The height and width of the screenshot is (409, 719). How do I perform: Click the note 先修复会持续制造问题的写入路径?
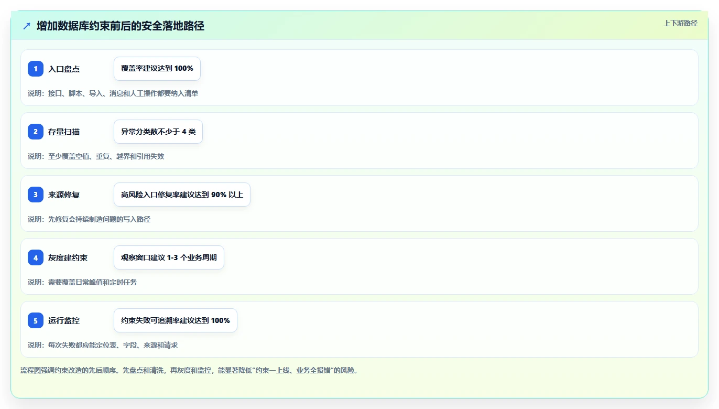99,219
